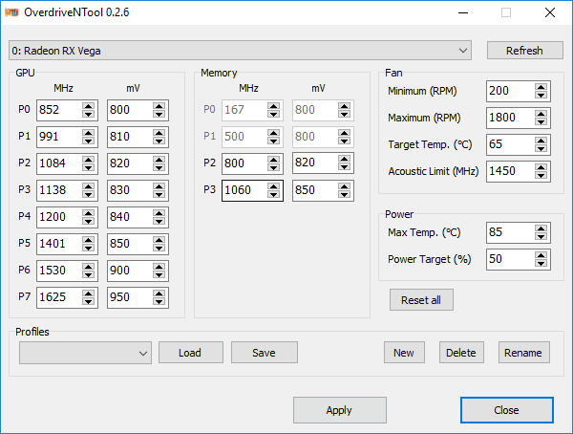
Task: Increase GPU P2 mV with the up arrow
Action: (159, 160)
